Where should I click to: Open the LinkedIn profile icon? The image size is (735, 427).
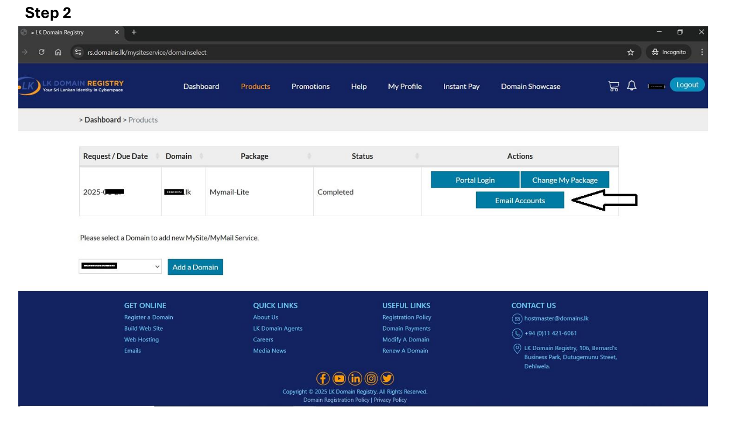(x=355, y=378)
